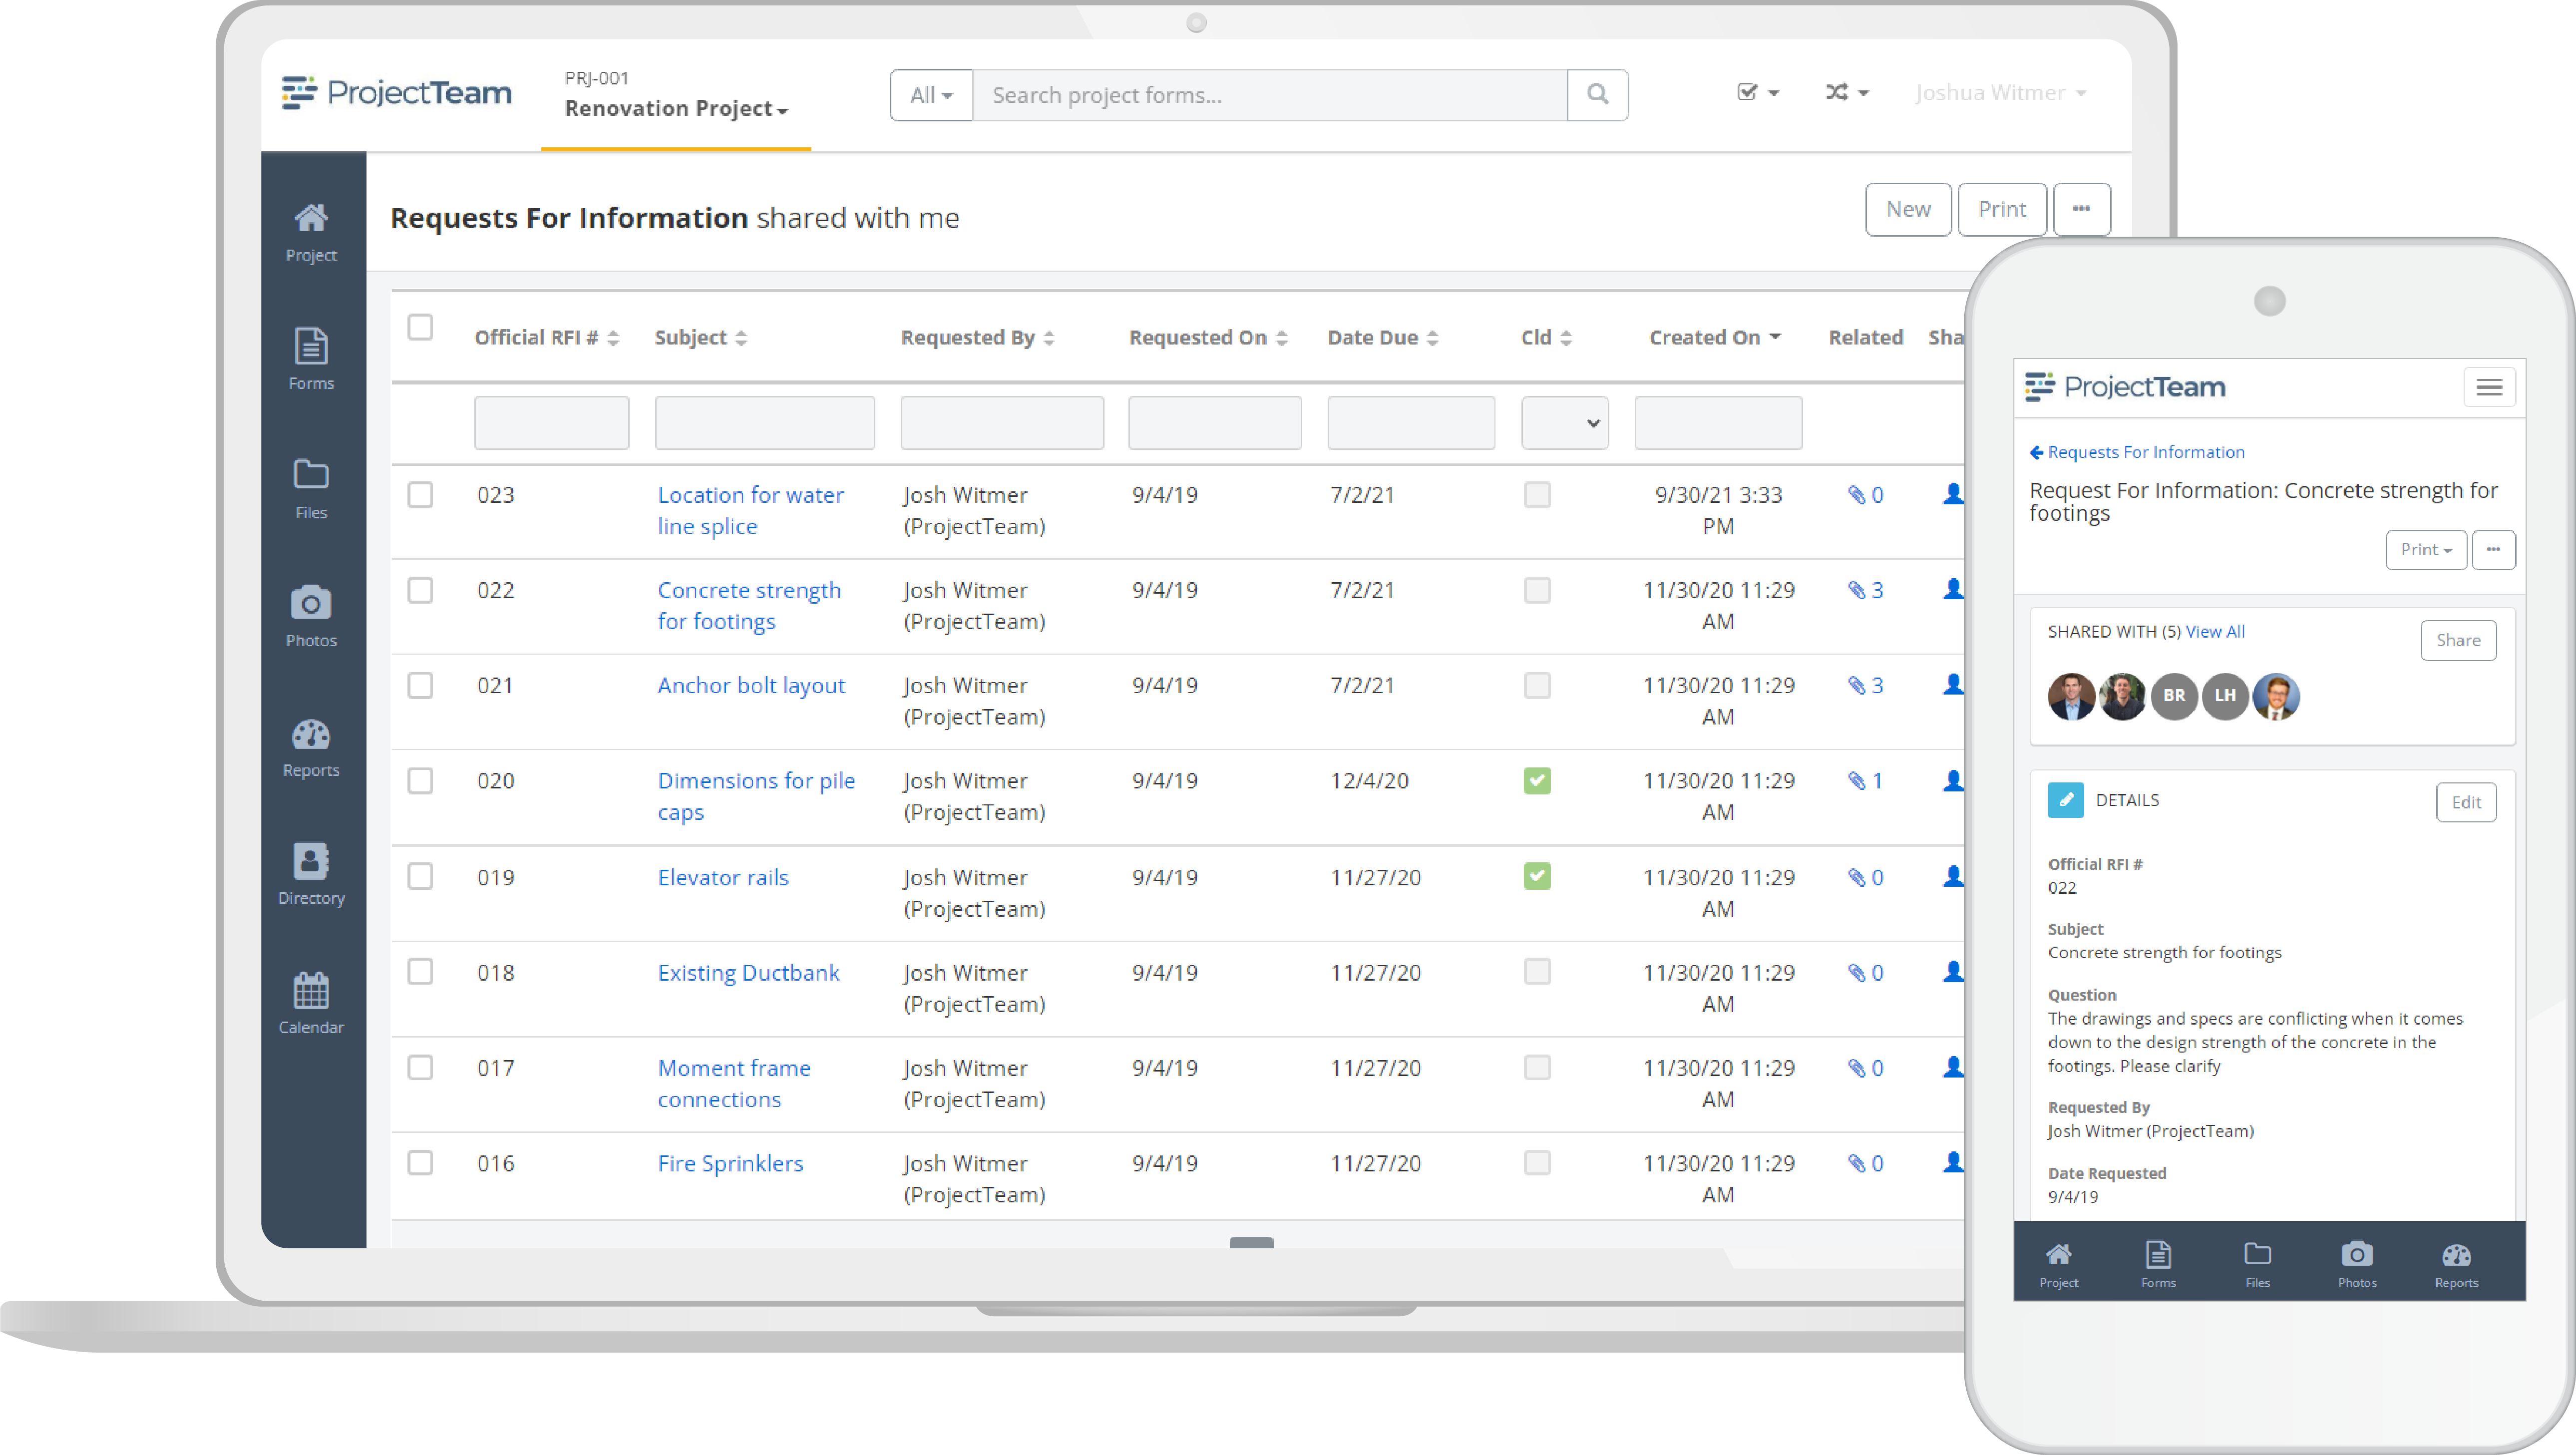This screenshot has width=2576, height=1455.
Task: Toggle the Cld checkbox for Fire Sprinklers
Action: 1537,1163
